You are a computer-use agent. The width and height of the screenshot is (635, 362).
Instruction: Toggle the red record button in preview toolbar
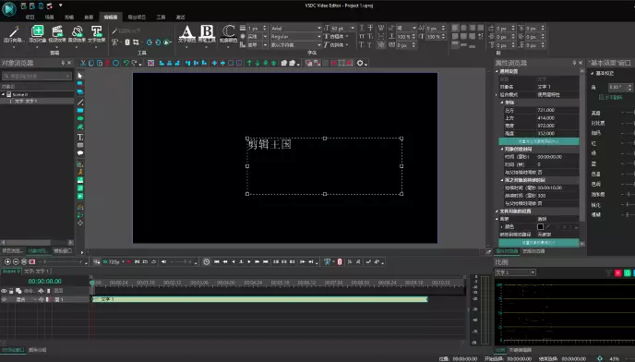(x=129, y=262)
